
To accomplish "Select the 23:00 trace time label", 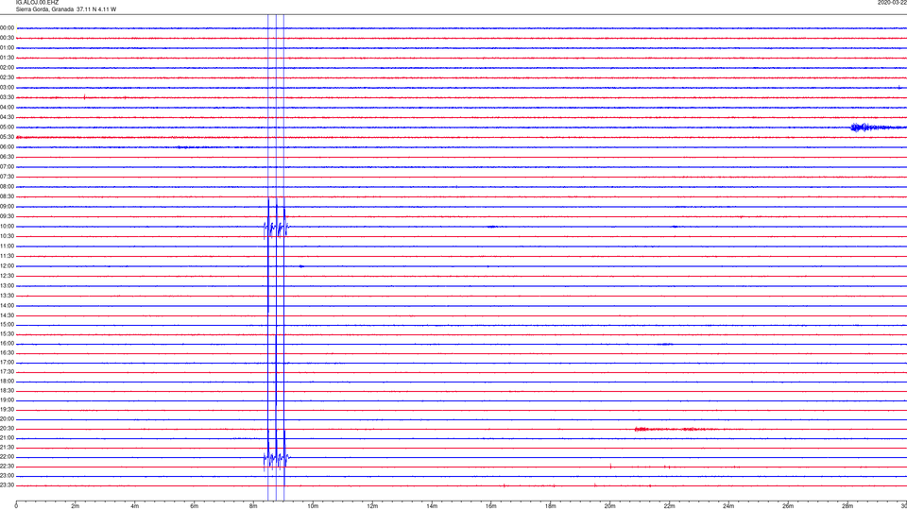I will pos(7,475).
